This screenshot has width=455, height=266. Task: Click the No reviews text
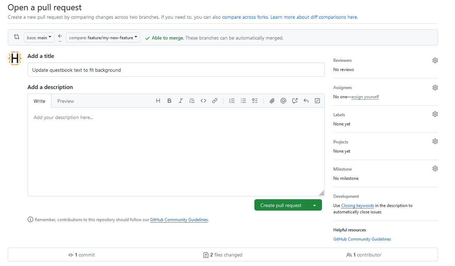click(344, 70)
